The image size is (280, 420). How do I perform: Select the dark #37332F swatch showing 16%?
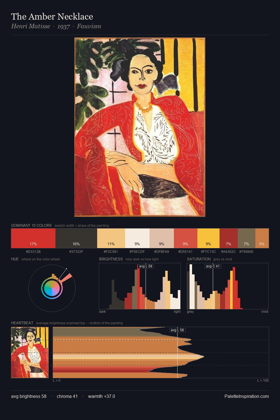(x=76, y=238)
